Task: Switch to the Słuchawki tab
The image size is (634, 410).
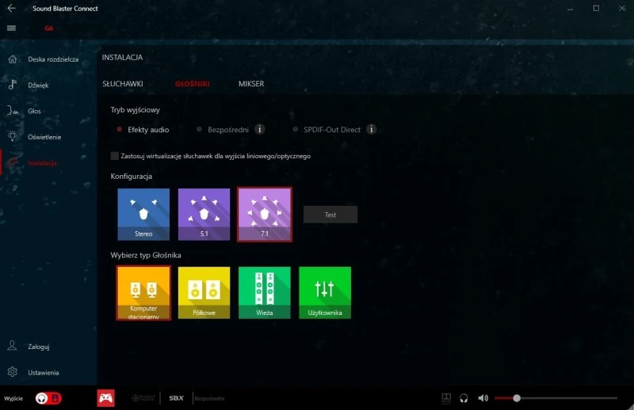Action: (122, 84)
